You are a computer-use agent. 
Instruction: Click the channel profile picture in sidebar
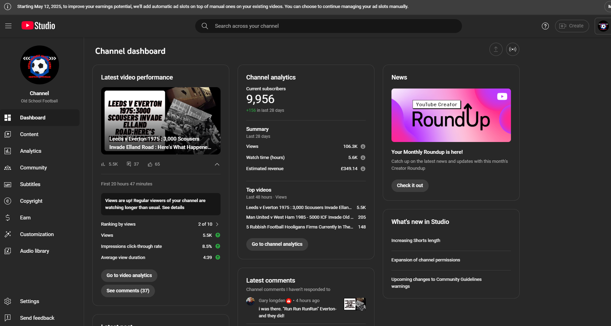click(40, 65)
